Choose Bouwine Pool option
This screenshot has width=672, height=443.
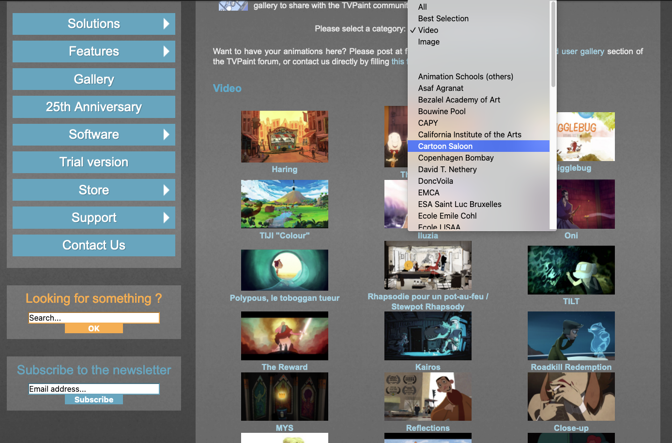click(x=478, y=111)
